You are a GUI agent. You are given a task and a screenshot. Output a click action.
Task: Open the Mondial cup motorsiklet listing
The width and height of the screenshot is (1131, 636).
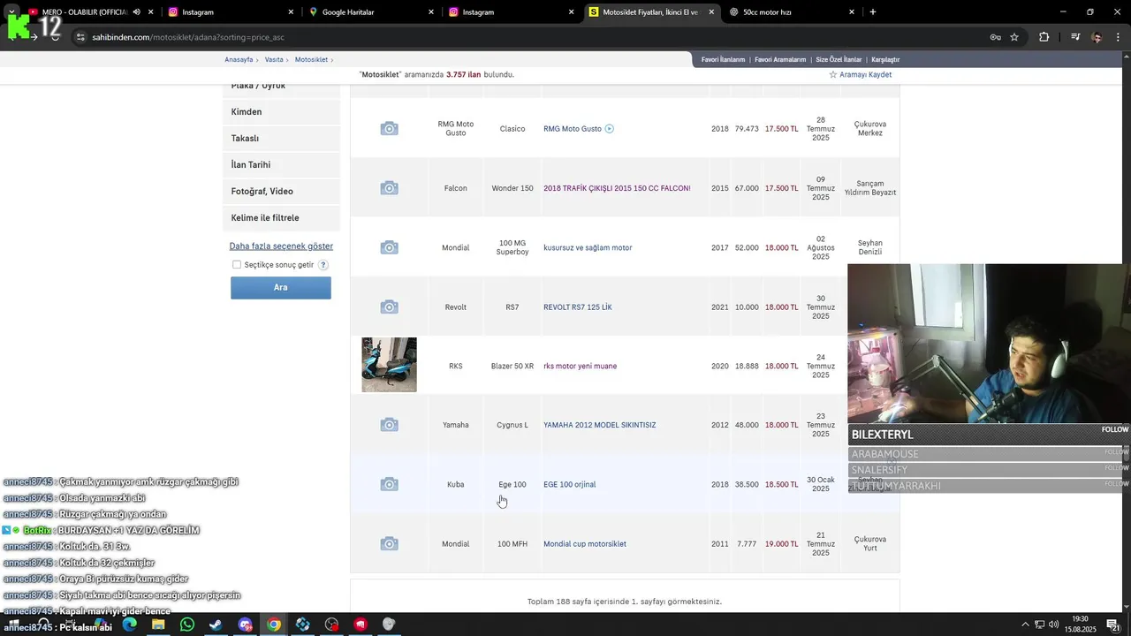coord(584,544)
